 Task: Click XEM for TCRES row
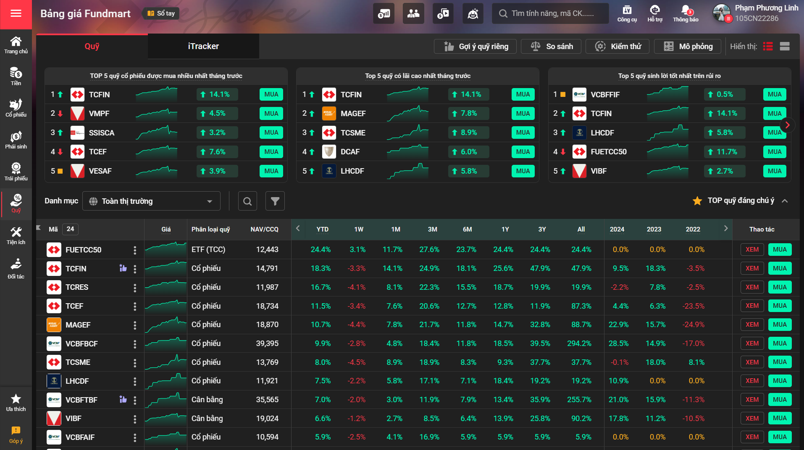(x=752, y=287)
